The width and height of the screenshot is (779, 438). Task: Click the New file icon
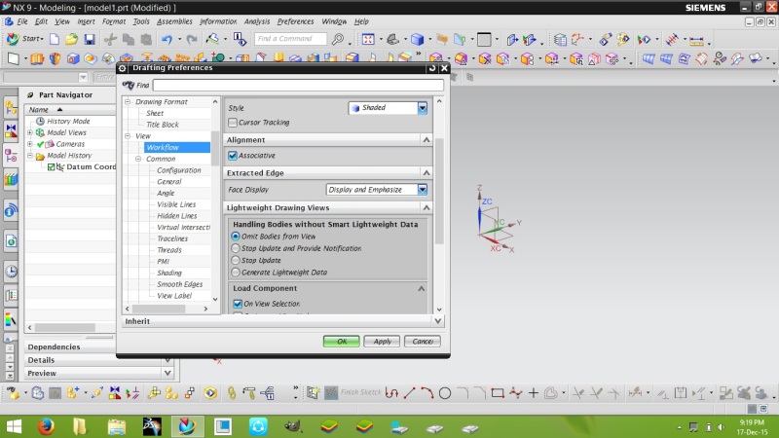(x=55, y=39)
